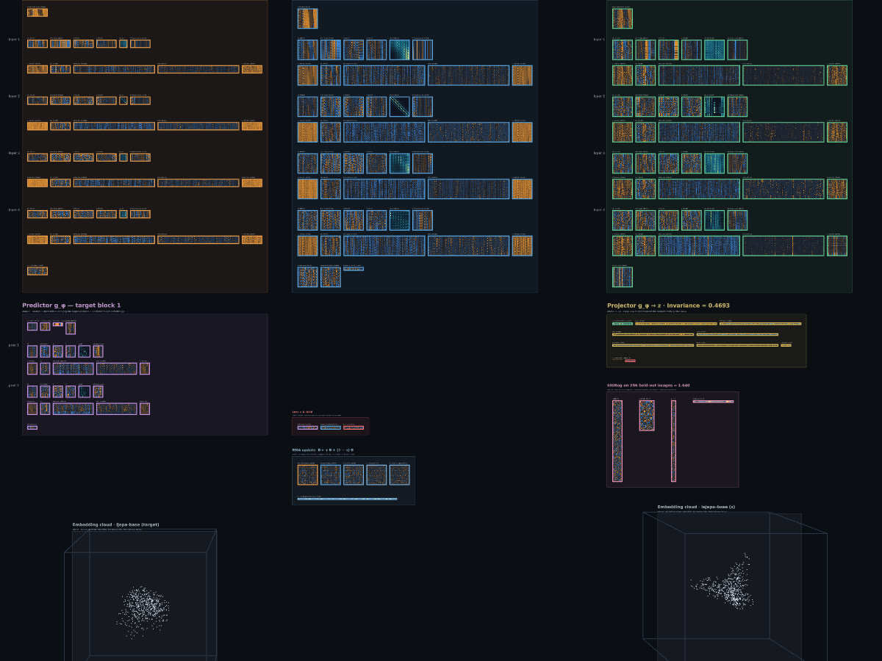
Task: Click the "layer 2" label beside the green panel
Action: (x=599, y=96)
